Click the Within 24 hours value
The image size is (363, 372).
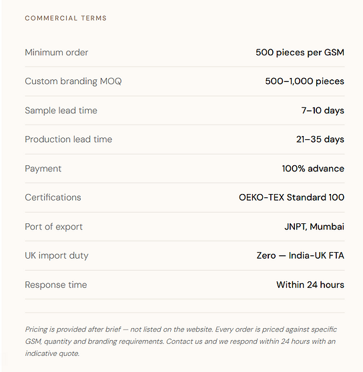point(310,285)
